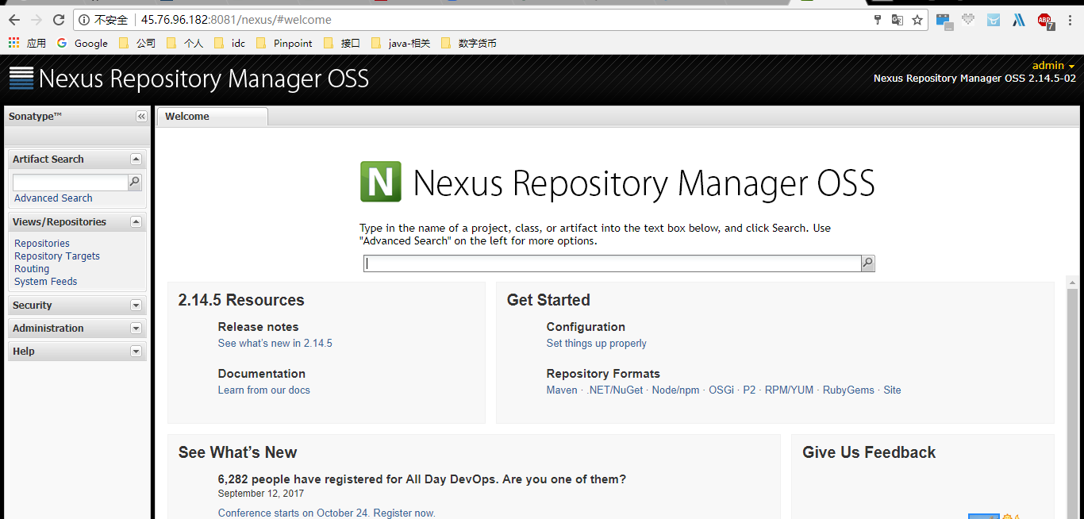Focus the main welcome search text box
Screen dimensions: 1084x519
tap(613, 263)
